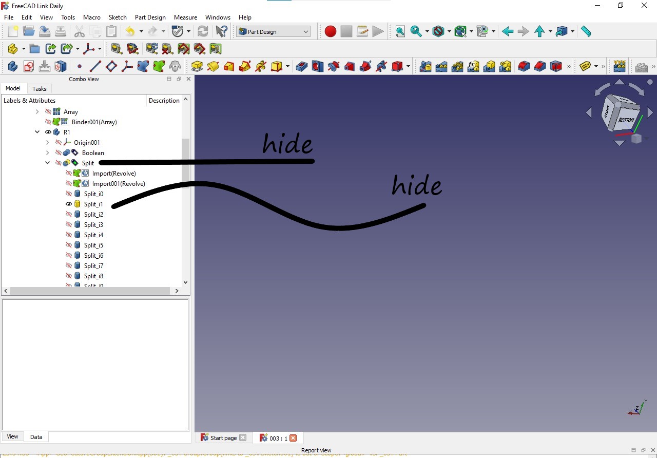Activate the Revolution tool

point(212,66)
